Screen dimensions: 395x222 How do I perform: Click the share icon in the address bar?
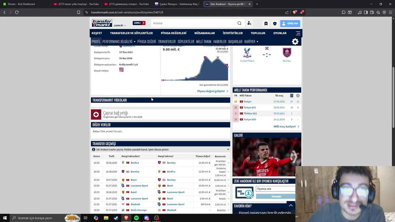point(287,12)
